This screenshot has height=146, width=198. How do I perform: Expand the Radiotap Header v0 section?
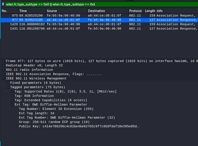tap(4, 66)
